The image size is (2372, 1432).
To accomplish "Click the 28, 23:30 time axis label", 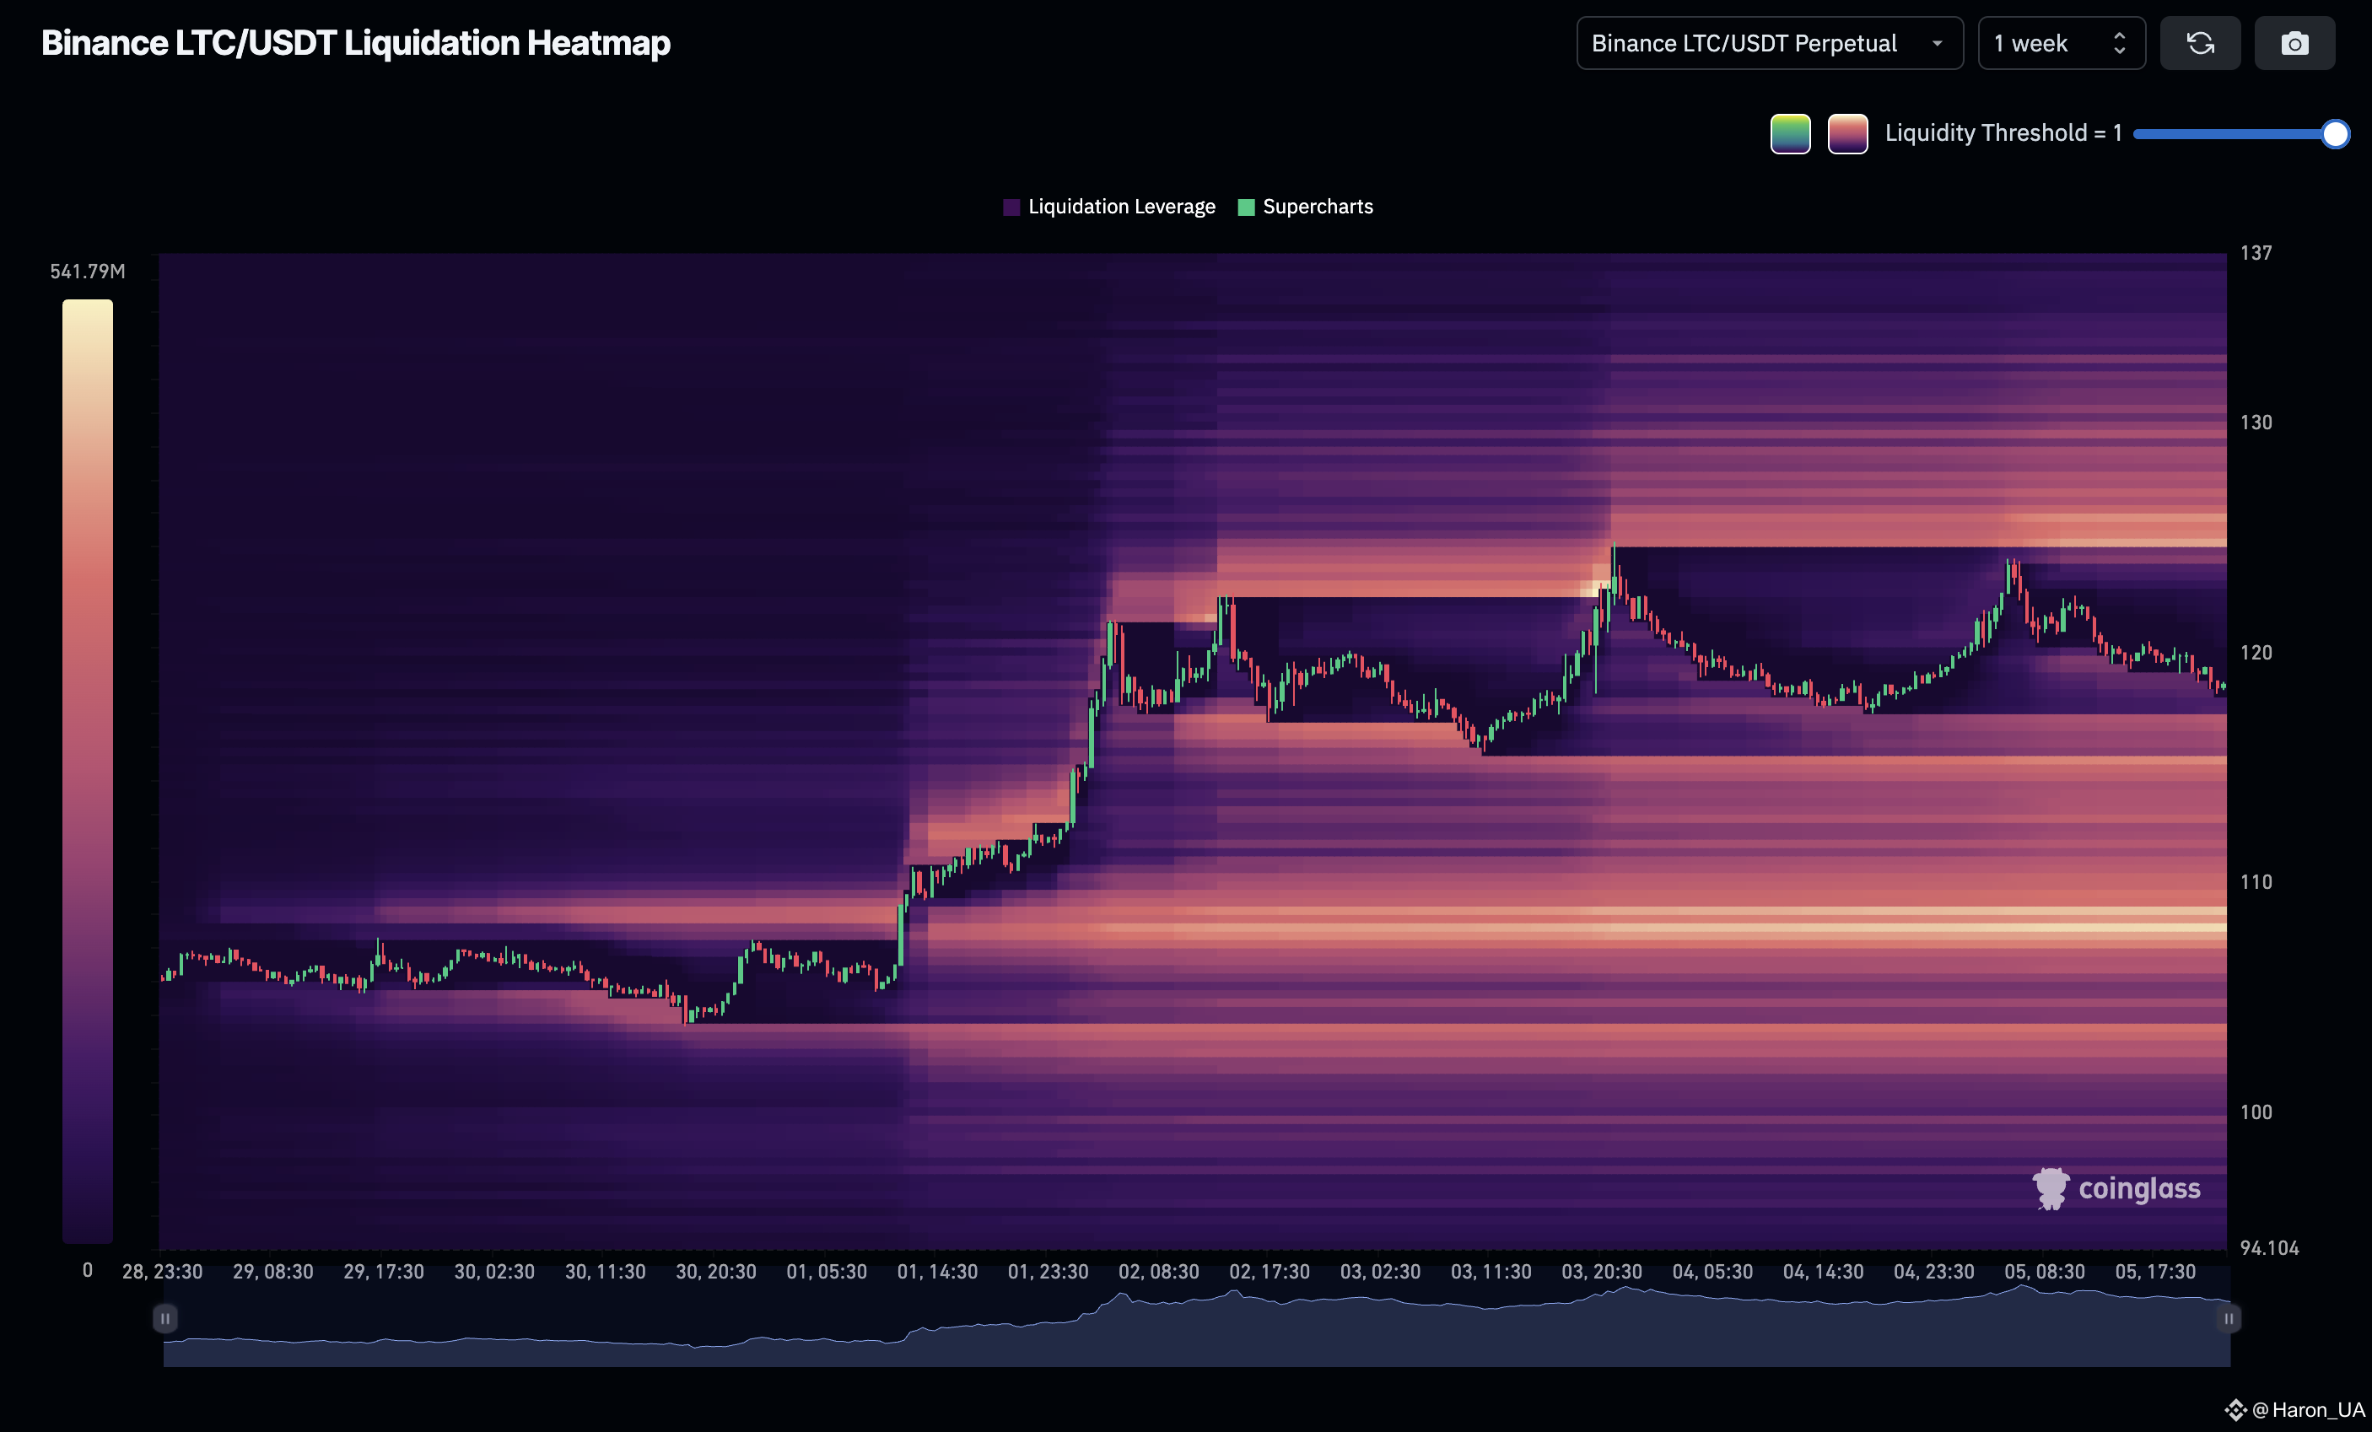I will click(163, 1273).
